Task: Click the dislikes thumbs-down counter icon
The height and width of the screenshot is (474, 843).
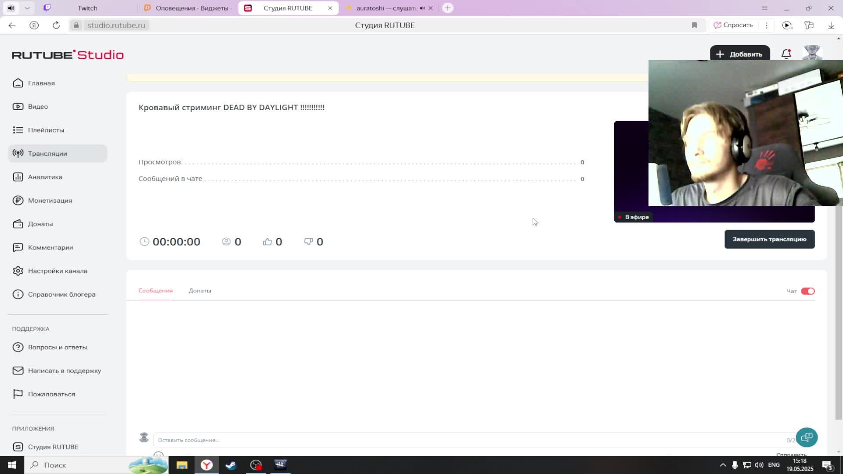Action: 309,242
